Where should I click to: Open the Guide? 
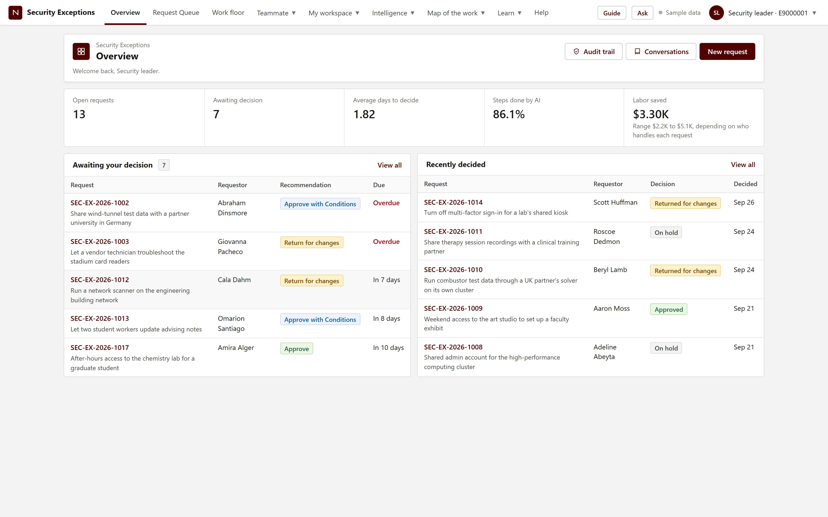tap(612, 13)
